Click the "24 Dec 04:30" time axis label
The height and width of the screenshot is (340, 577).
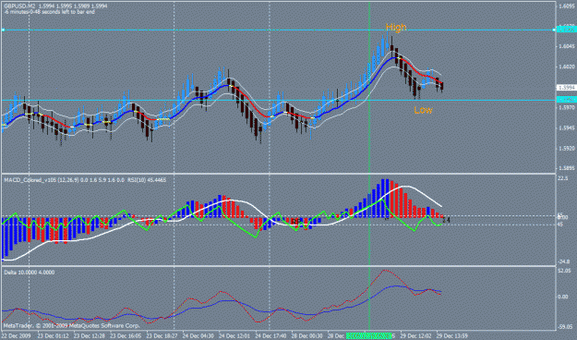(x=198, y=336)
